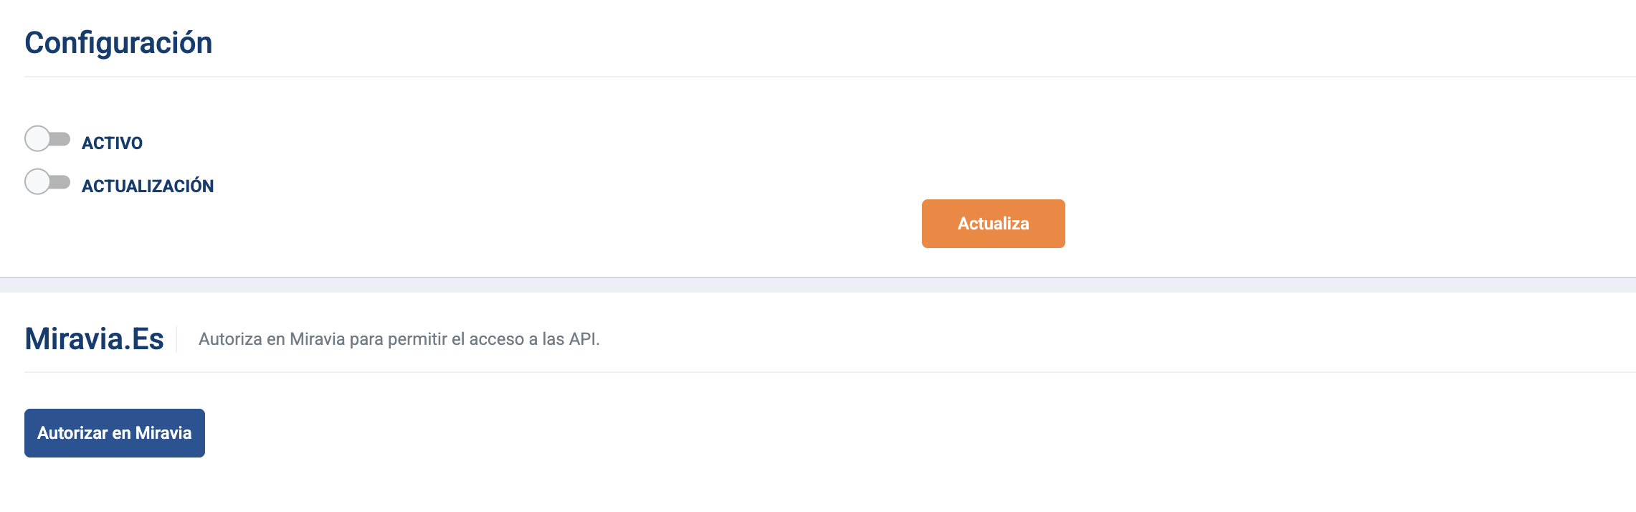Click the vertical separator beside Miravia.Es title
Viewport: 1636px width, 512px height.
point(176,338)
